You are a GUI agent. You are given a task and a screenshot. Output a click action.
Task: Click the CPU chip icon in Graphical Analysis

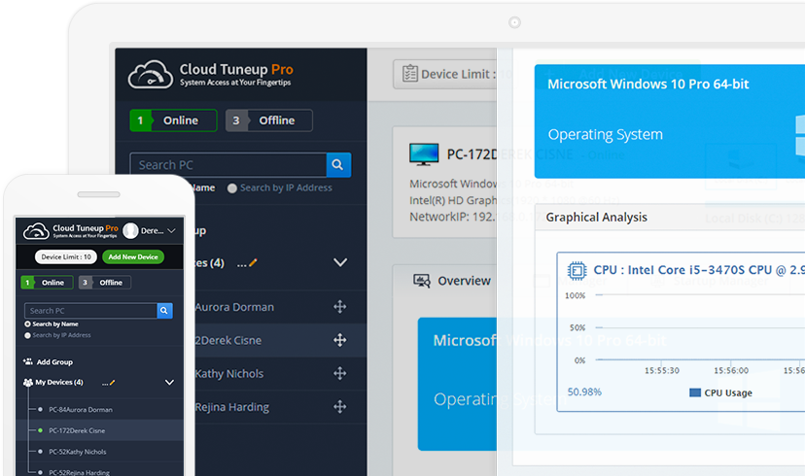click(577, 270)
